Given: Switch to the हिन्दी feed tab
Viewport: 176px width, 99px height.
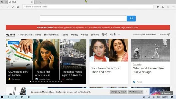Looking at the screenshot, I should pyautogui.click(x=105, y=34).
